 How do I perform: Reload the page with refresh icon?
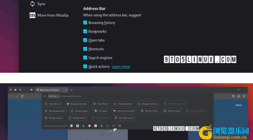click(x=22, y=96)
